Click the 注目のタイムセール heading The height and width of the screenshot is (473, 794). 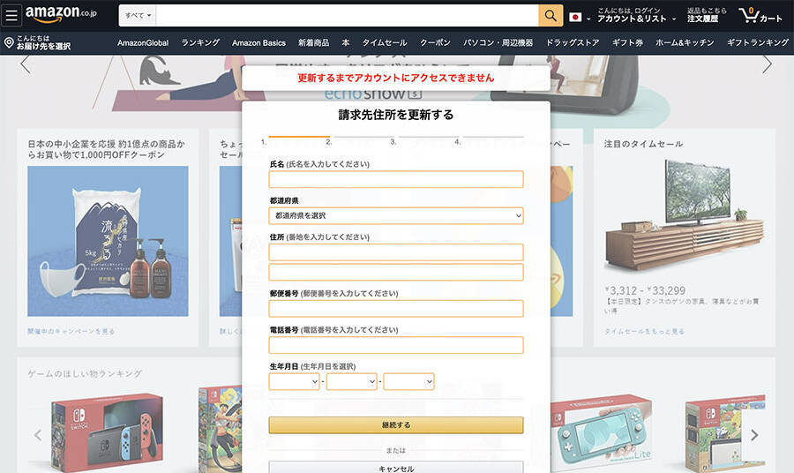(644, 144)
